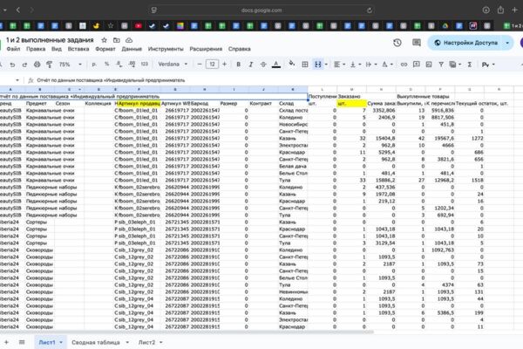Create a filter using funnel icon
The height and width of the screenshot is (349, 523).
coord(441,64)
